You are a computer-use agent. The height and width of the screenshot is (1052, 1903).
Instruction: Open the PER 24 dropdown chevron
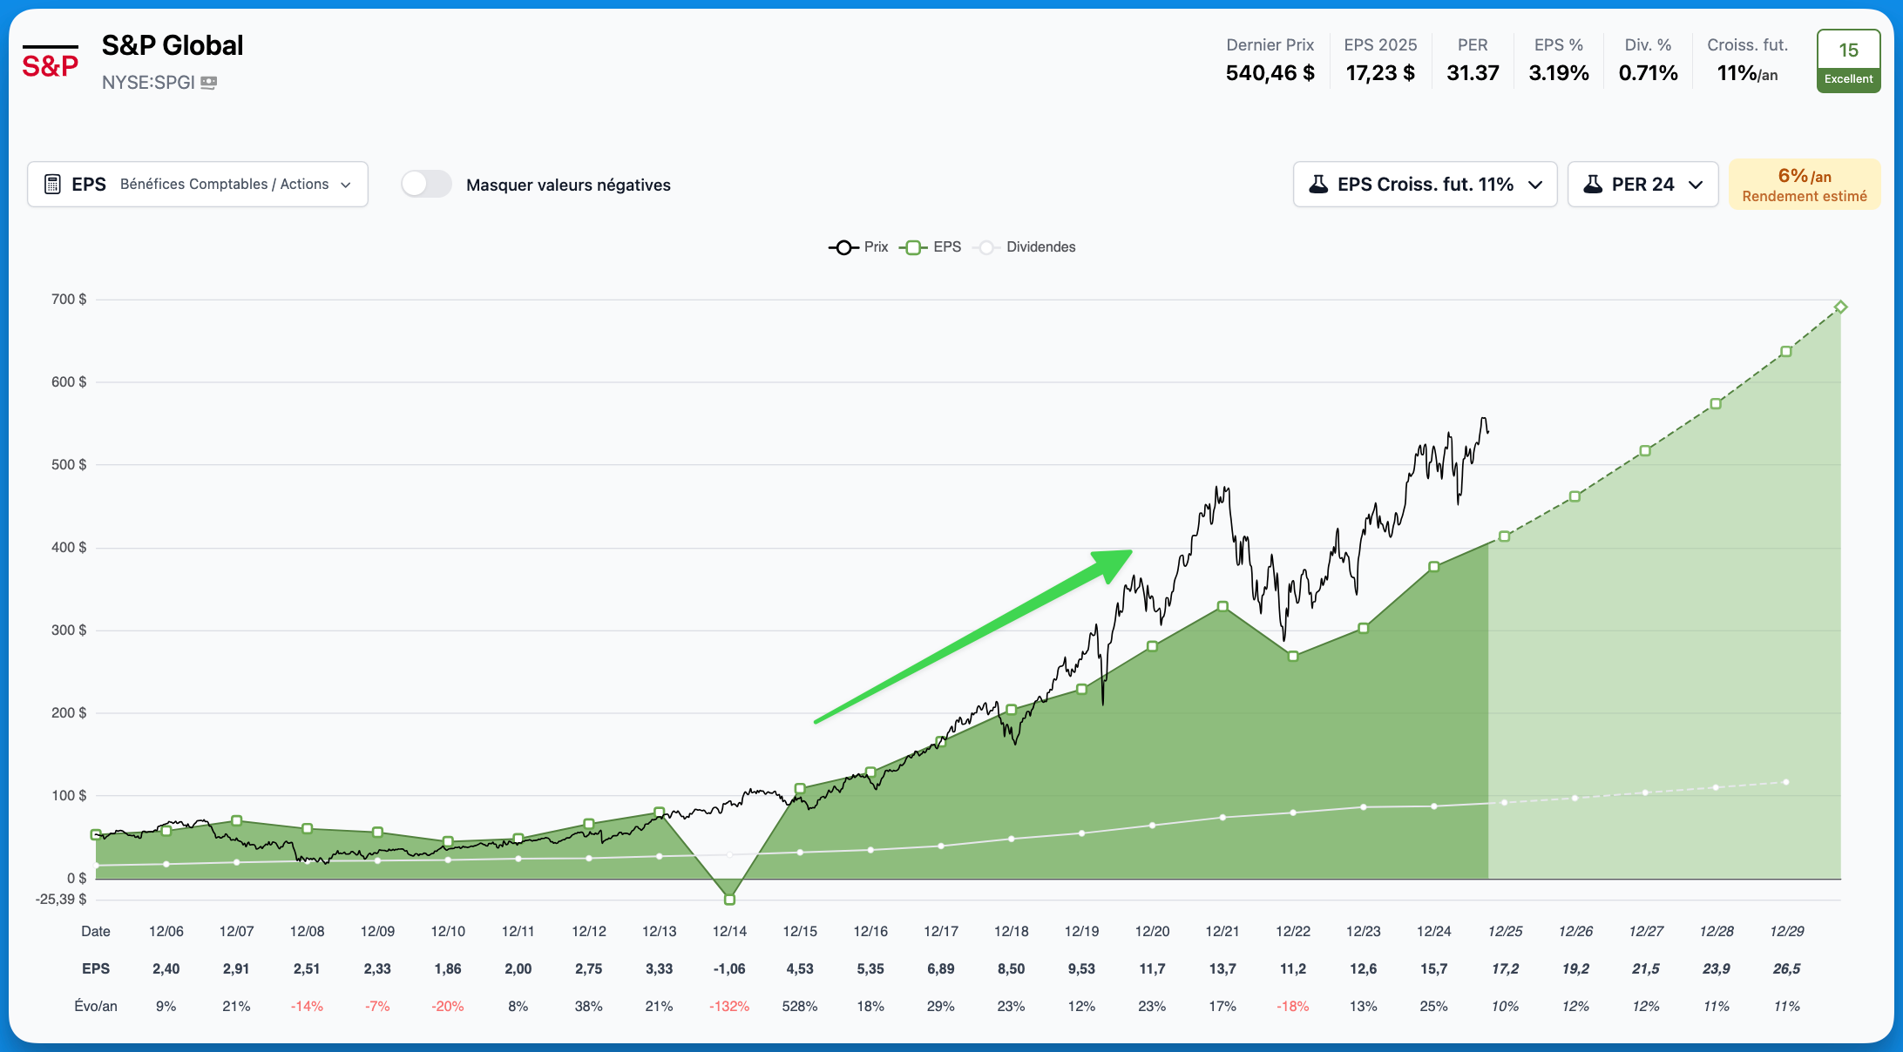pos(1696,185)
